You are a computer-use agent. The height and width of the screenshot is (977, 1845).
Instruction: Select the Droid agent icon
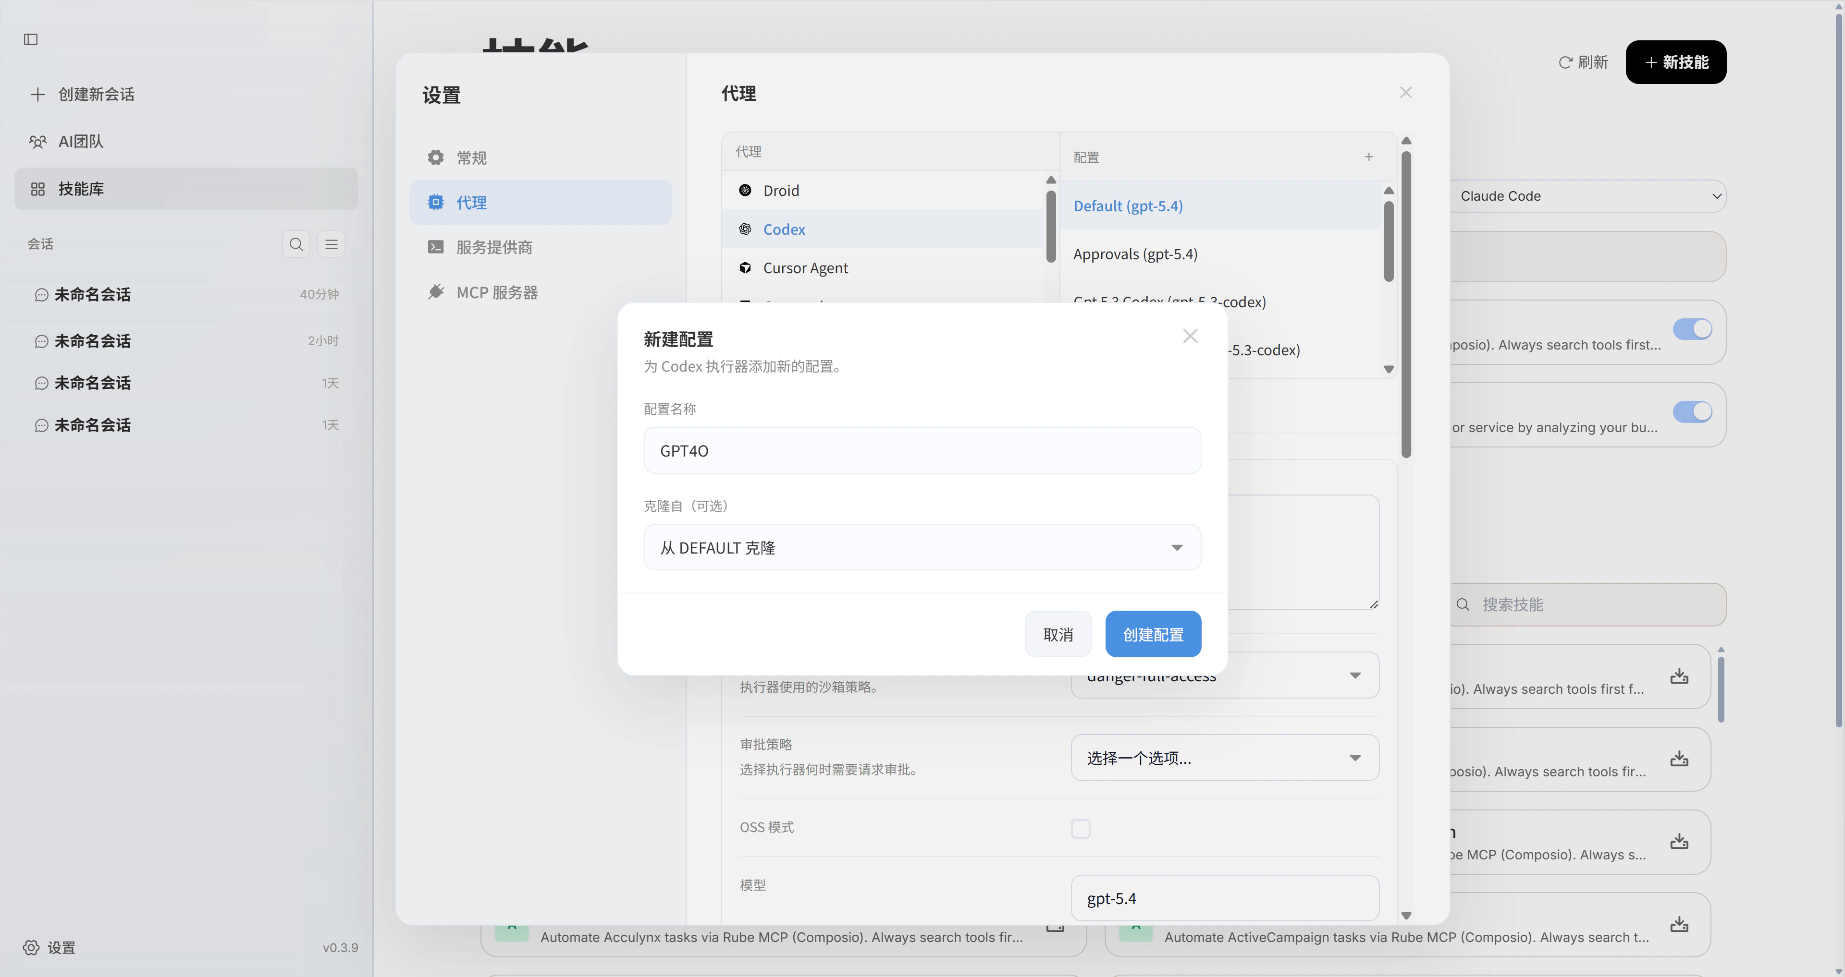coord(746,191)
